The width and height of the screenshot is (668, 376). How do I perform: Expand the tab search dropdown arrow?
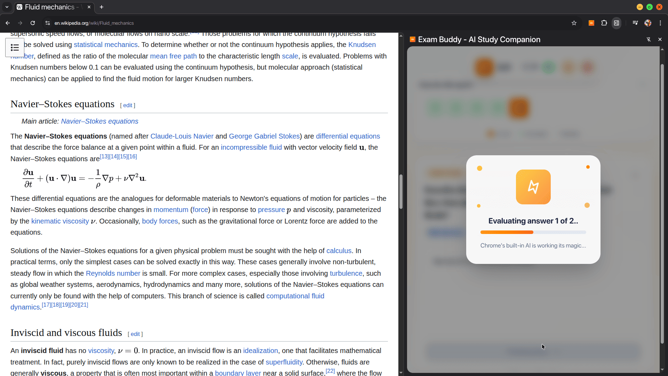click(7, 7)
